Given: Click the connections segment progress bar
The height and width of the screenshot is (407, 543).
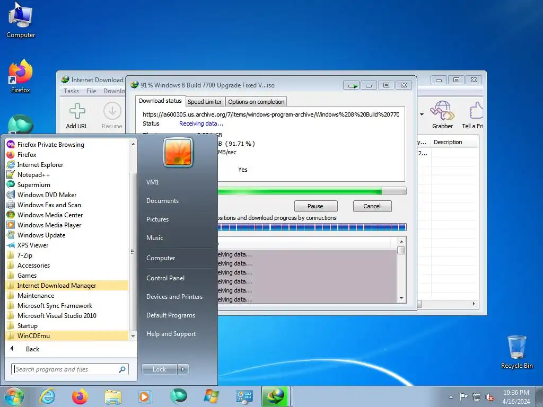Looking at the screenshot, I should click(x=312, y=227).
